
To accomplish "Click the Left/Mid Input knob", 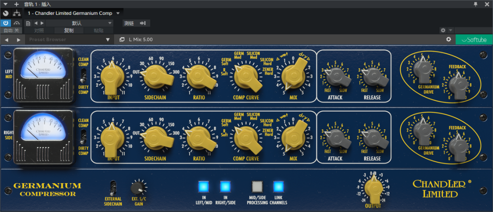I will [113, 76].
